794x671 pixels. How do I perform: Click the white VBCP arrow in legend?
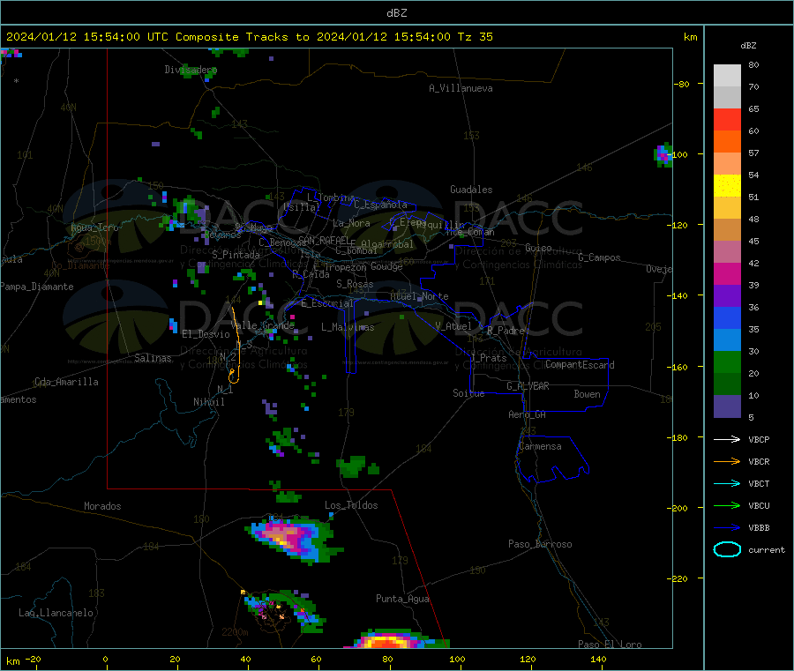[x=727, y=439]
